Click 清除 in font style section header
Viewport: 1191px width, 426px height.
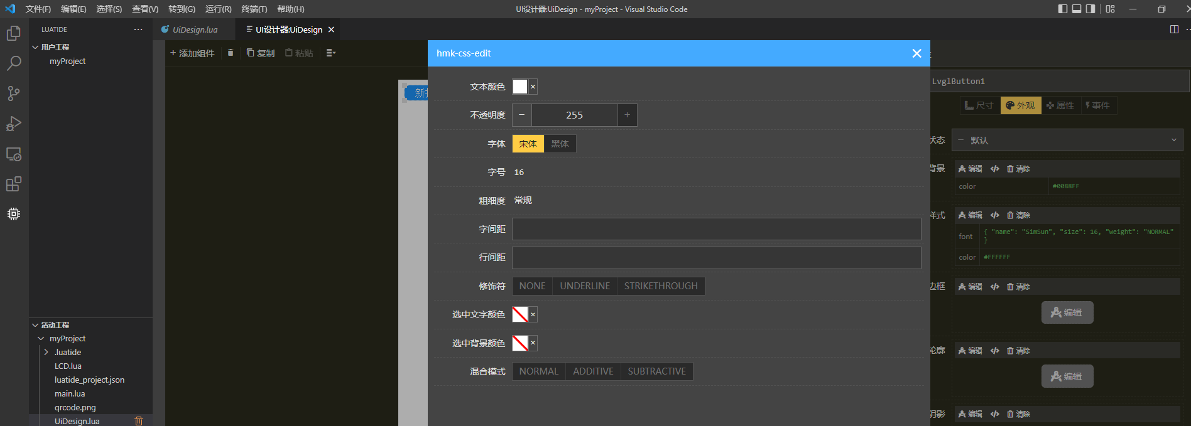1018,215
